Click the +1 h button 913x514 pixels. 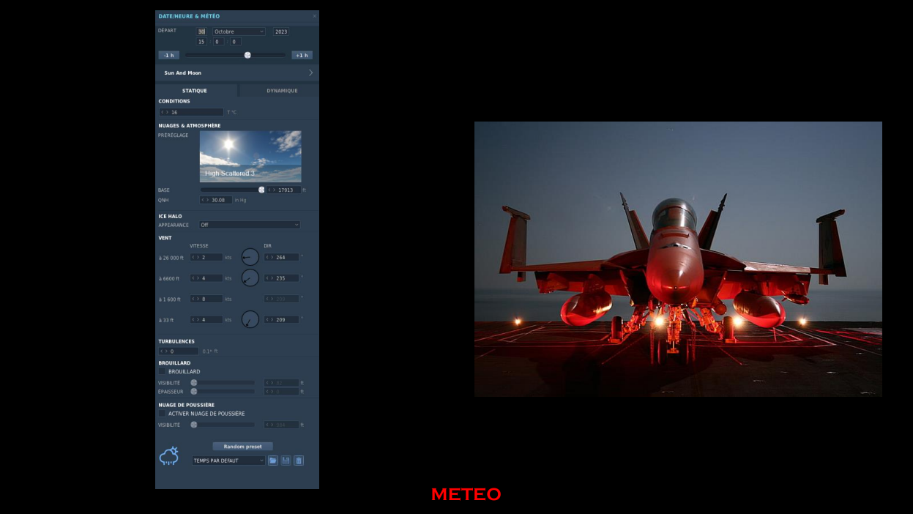tap(302, 55)
